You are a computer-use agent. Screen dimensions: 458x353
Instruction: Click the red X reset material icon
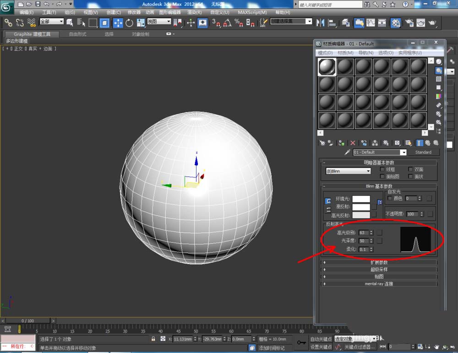[353, 143]
